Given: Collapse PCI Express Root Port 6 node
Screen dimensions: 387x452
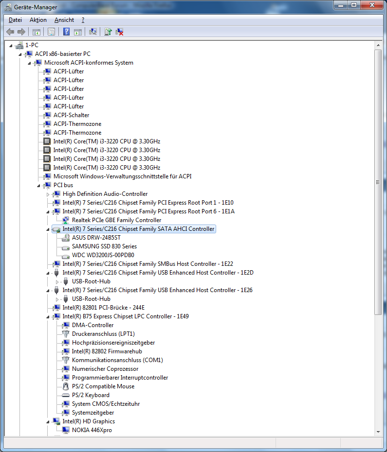Looking at the screenshot, I should pyautogui.click(x=48, y=212).
